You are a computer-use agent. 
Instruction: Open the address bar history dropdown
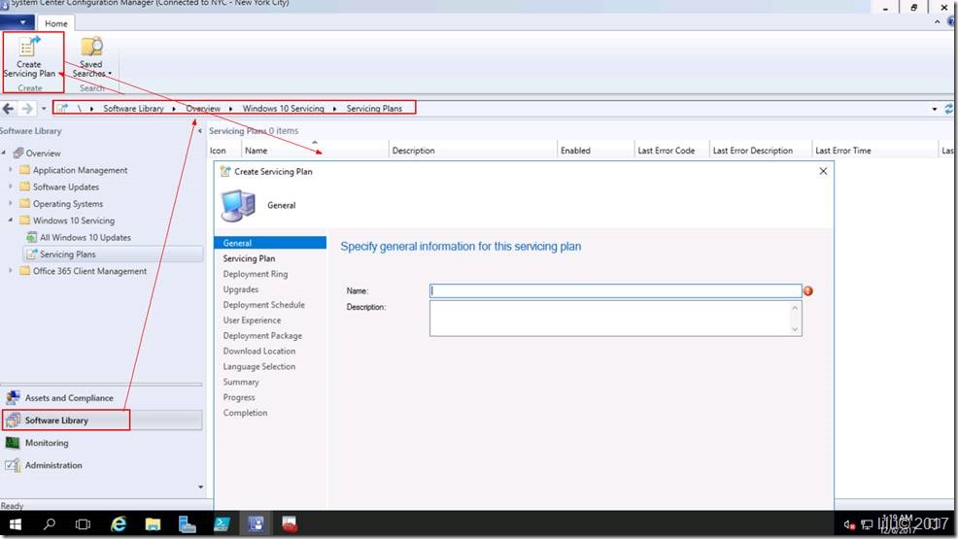pyautogui.click(x=934, y=109)
